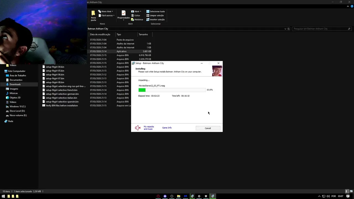Click file icon beside Verify BIN files

point(44,106)
